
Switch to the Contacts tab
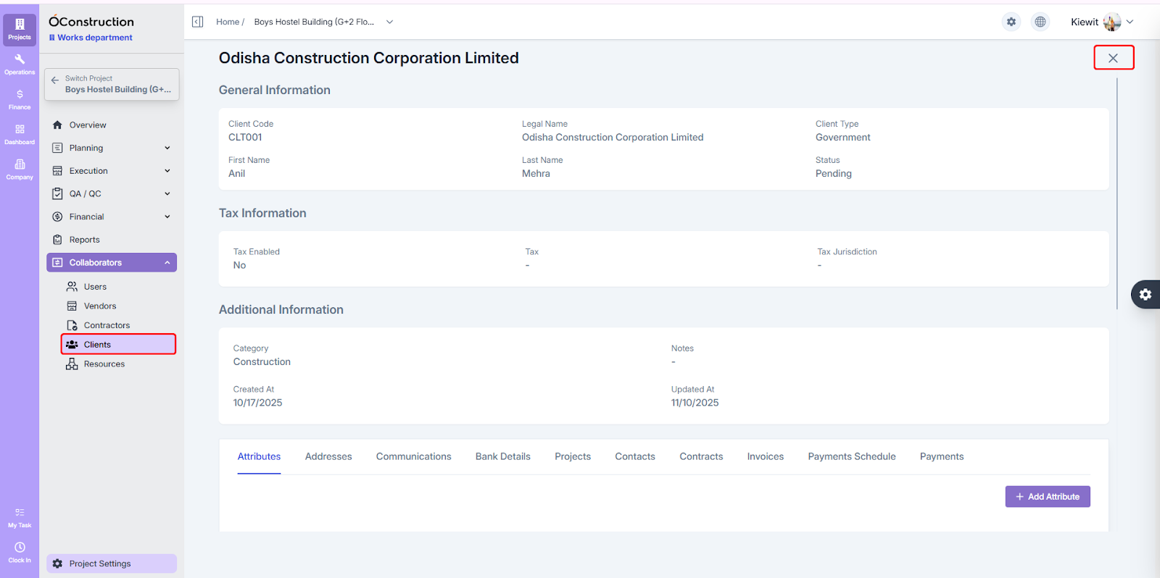[635, 456]
